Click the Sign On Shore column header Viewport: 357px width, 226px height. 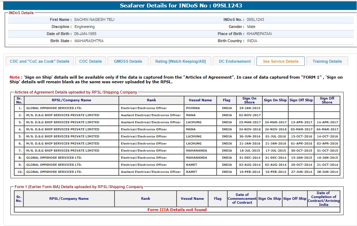click(x=249, y=100)
